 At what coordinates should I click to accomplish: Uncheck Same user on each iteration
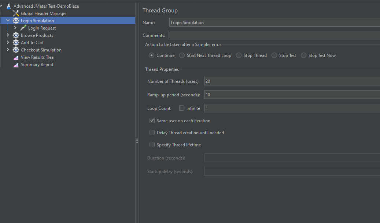click(x=152, y=120)
